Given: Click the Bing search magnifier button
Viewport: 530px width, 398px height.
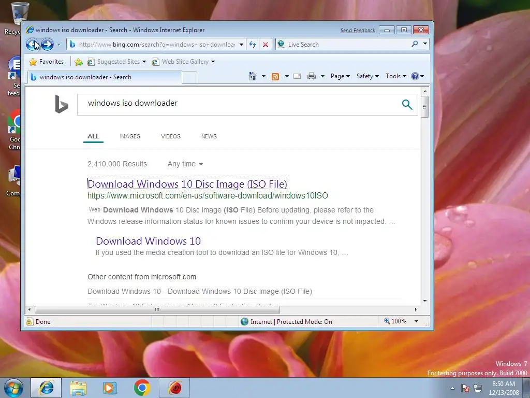Looking at the screenshot, I should 407,105.
